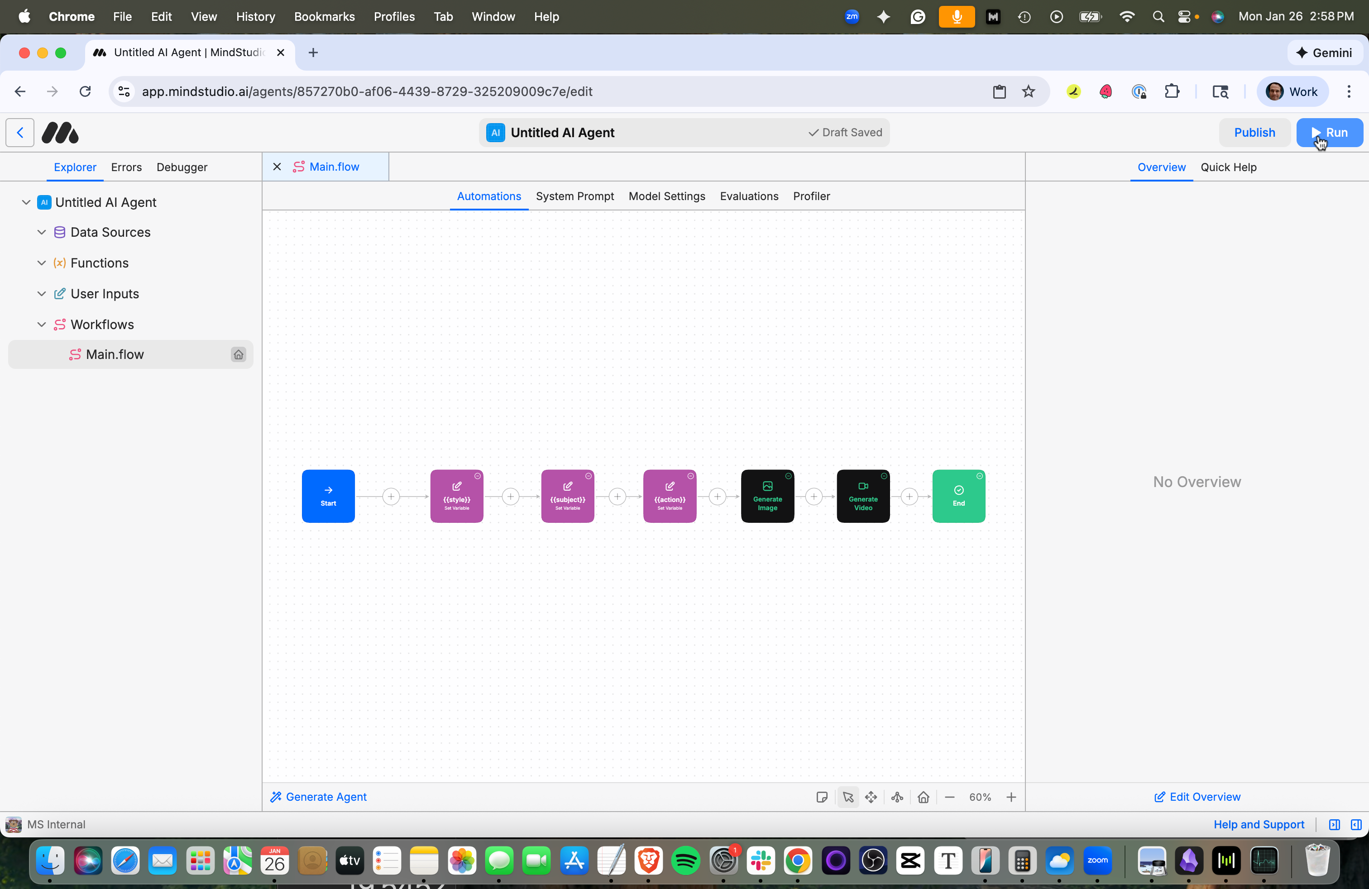The image size is (1369, 889).
Task: Open Edit Overview
Action: pyautogui.click(x=1197, y=796)
